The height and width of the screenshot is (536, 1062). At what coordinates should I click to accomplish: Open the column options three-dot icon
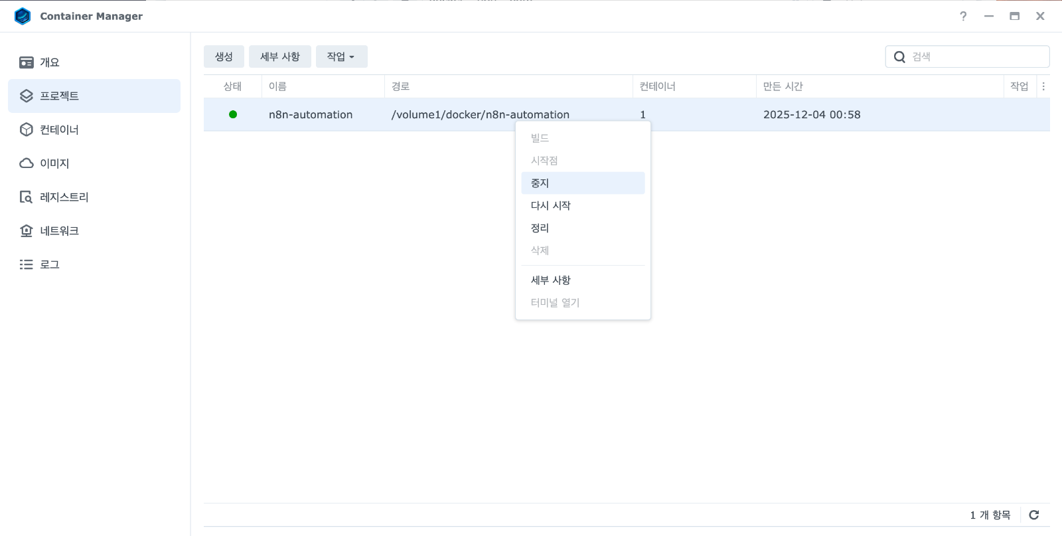[1043, 86]
